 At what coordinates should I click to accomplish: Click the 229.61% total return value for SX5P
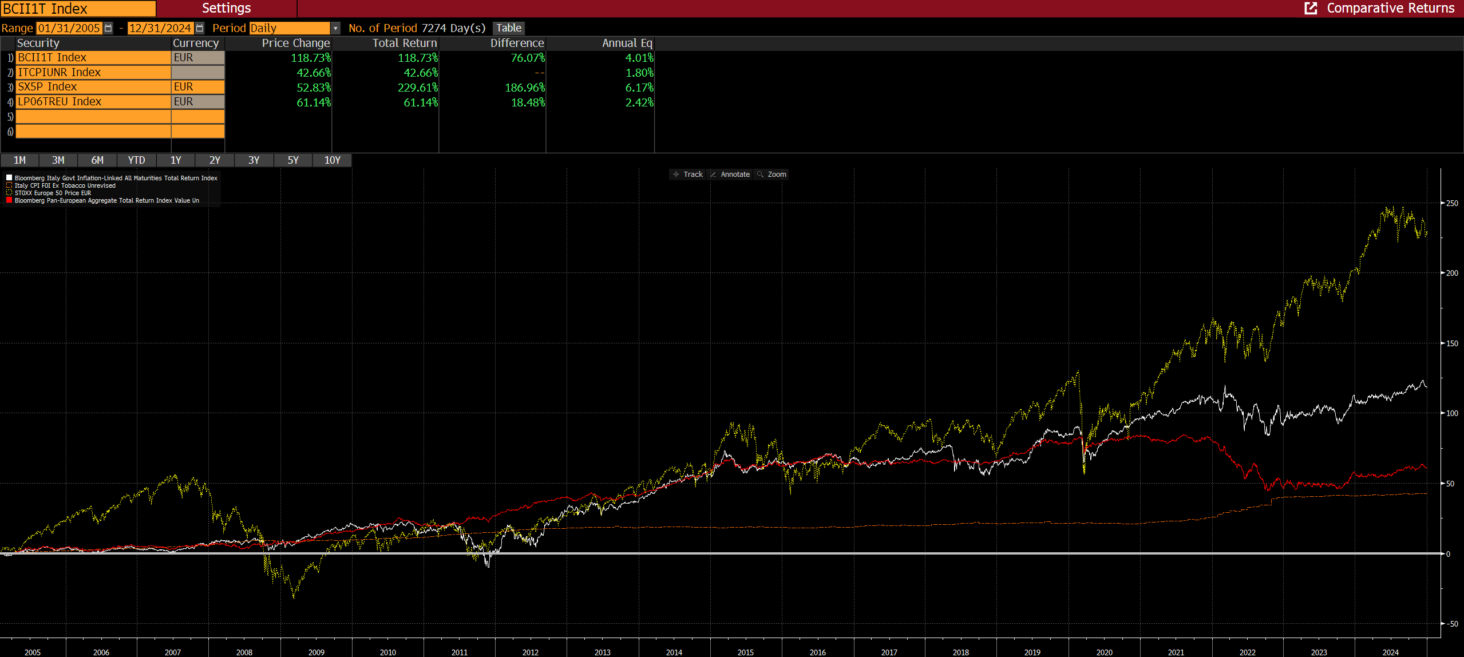[418, 88]
